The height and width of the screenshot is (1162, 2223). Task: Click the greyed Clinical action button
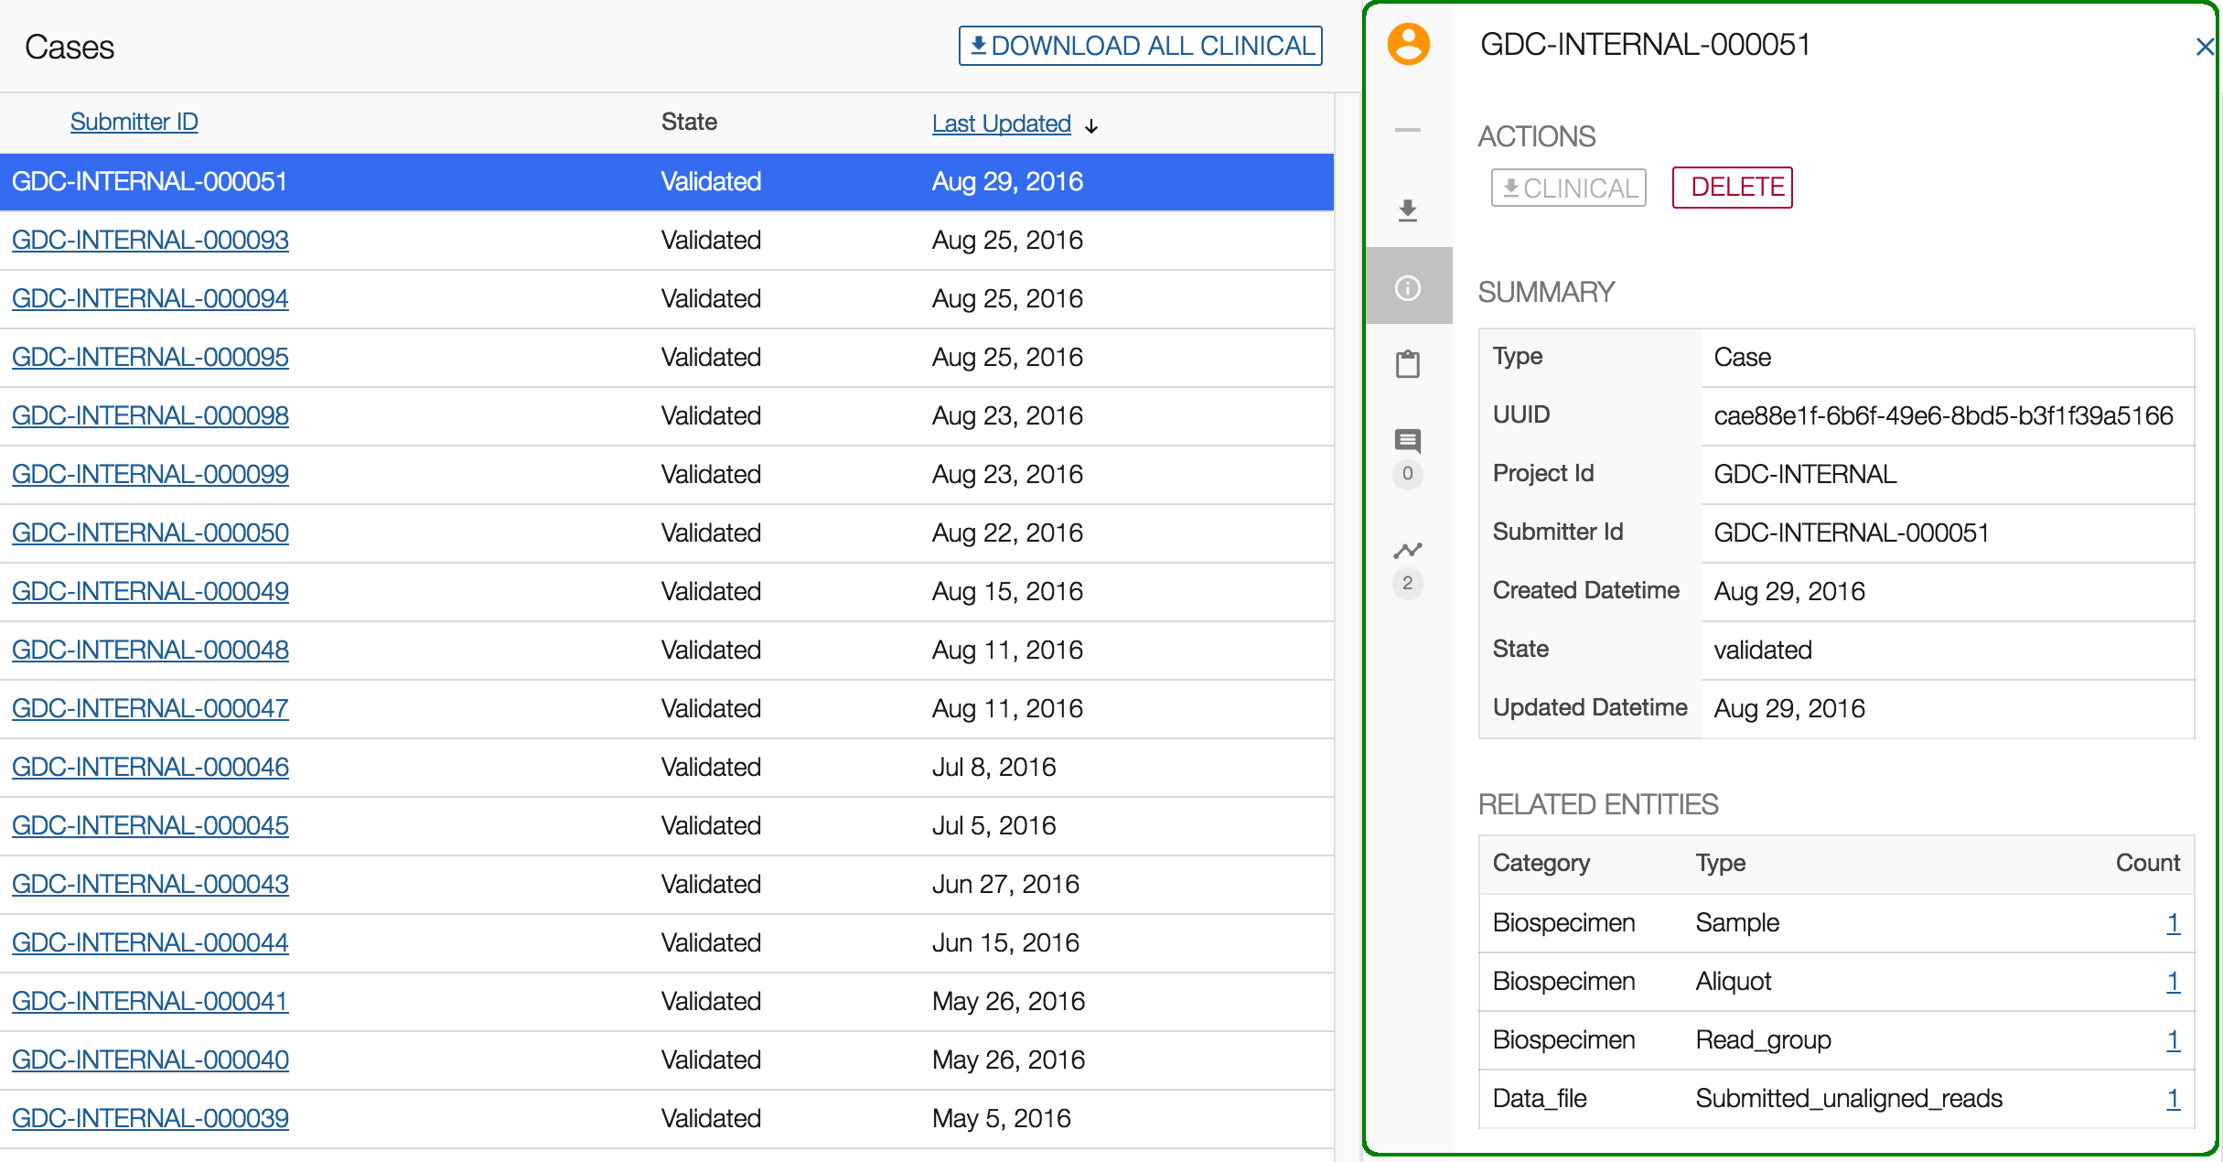[1568, 188]
